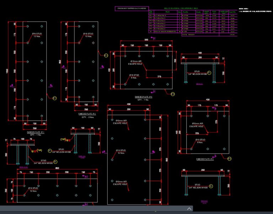Select the P-2 yellow balloon tag
Viewport: 273px width, 214px height.
pyautogui.click(x=106, y=55)
